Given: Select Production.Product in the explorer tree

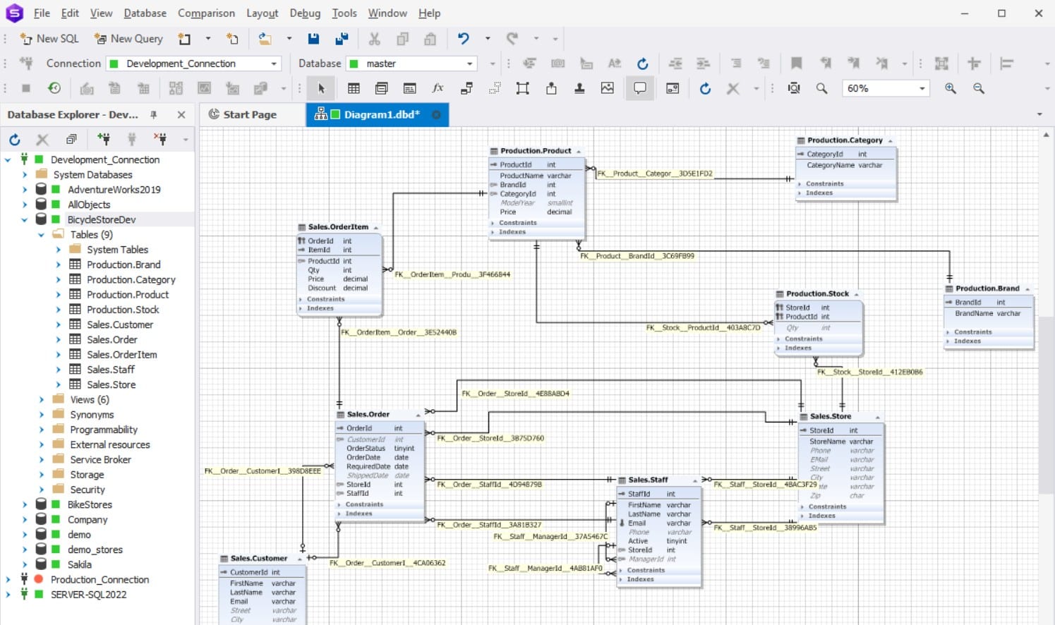Looking at the screenshot, I should 128,294.
